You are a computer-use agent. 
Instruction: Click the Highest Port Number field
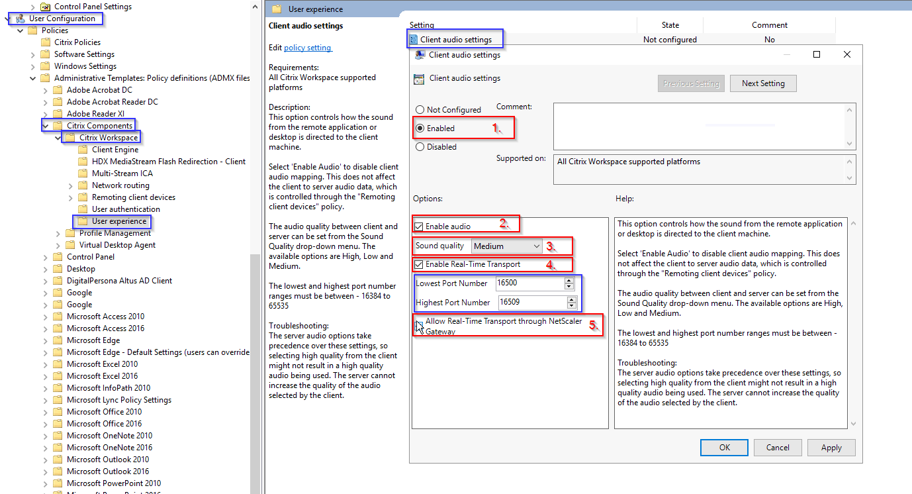[532, 303]
